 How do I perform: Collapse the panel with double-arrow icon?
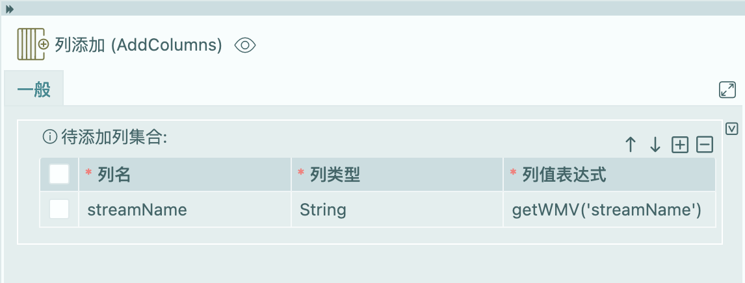pos(10,8)
